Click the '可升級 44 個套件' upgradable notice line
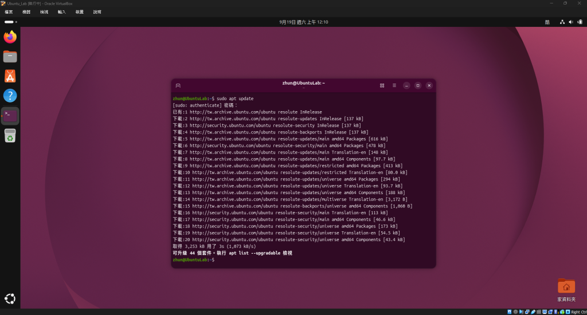 (x=232, y=253)
